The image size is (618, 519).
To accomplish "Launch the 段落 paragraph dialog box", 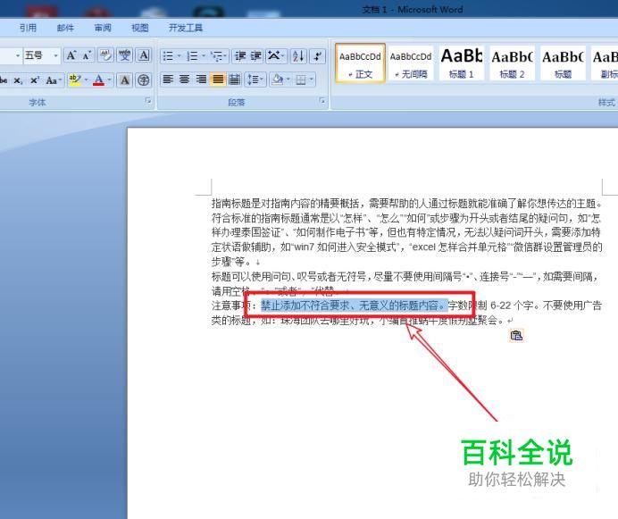I will tap(322, 101).
